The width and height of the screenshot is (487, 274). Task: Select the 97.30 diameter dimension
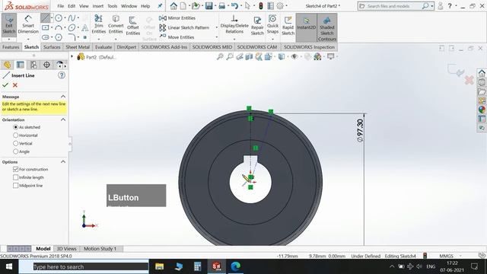click(360, 130)
